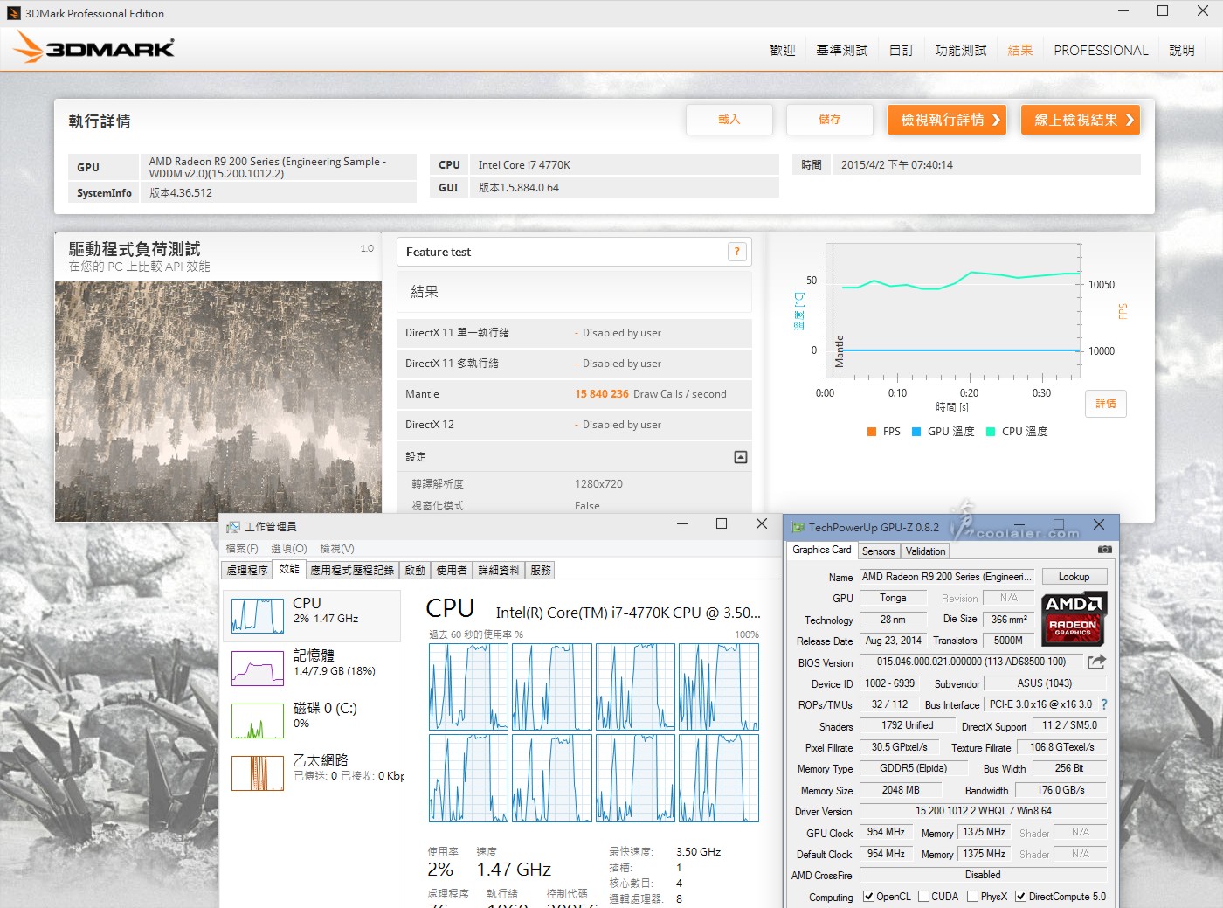Screen dimensions: 1223x908
Task: Click GPU-Z screenshot camera icon
Action: pos(1104,550)
